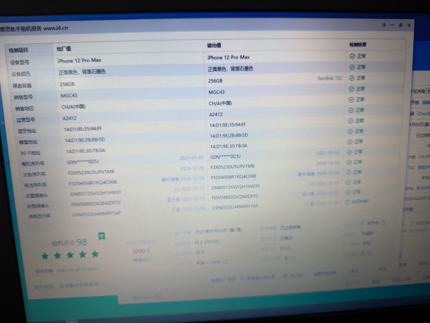Click the 关闭 button at the bottom

[x=383, y=269]
